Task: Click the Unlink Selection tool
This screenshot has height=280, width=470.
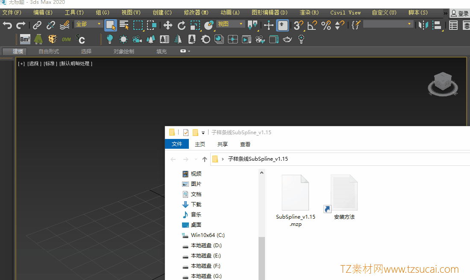Action: coord(51,25)
